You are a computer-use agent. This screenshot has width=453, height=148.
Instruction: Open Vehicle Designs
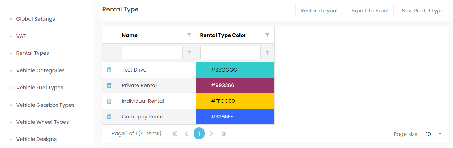point(36,139)
